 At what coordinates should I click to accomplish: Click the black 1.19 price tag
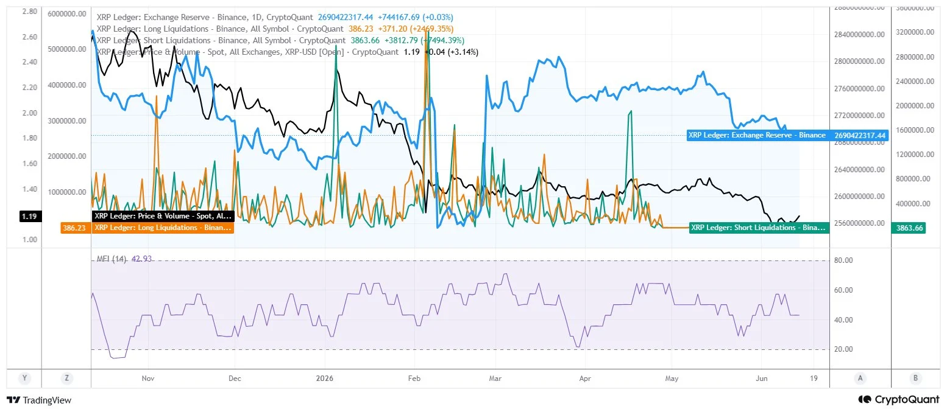coord(30,216)
